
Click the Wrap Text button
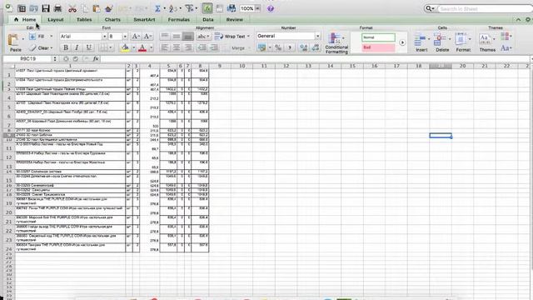pyautogui.click(x=232, y=36)
